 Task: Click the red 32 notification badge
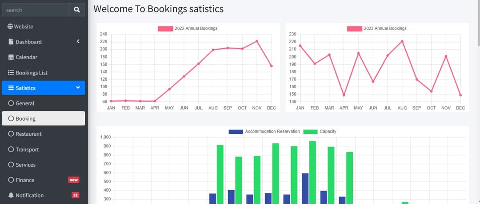[x=76, y=196]
